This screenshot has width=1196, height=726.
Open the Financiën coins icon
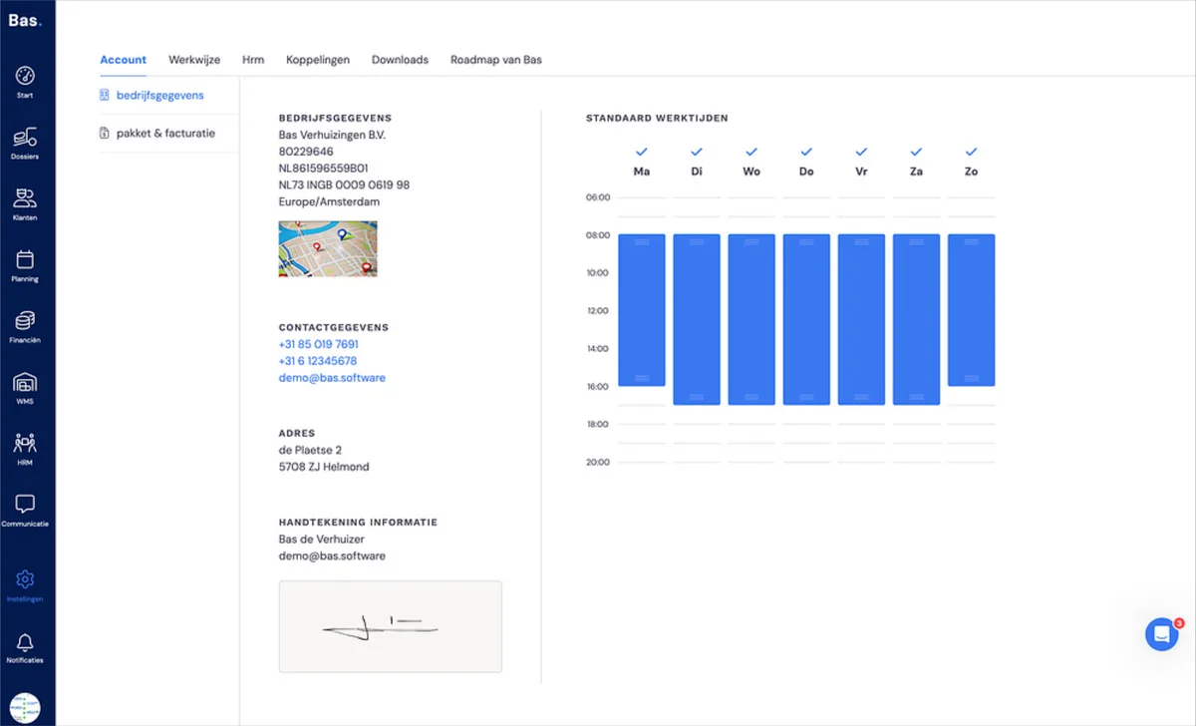pyautogui.click(x=26, y=320)
